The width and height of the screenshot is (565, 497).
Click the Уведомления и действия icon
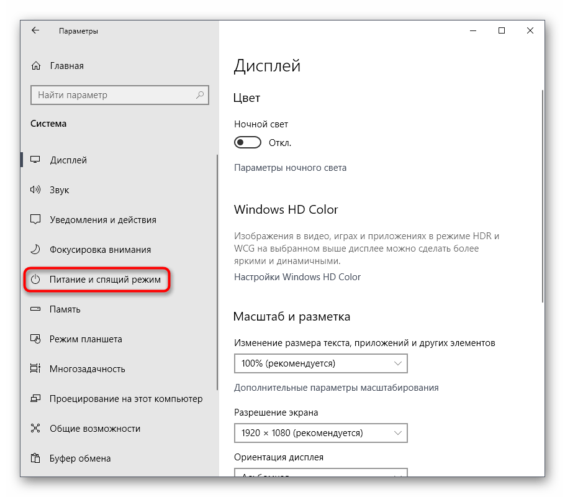pos(36,220)
